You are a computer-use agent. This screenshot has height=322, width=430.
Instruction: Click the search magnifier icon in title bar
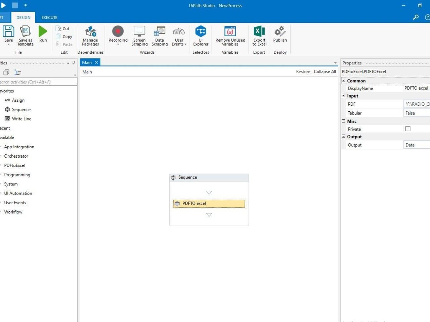coord(416,17)
